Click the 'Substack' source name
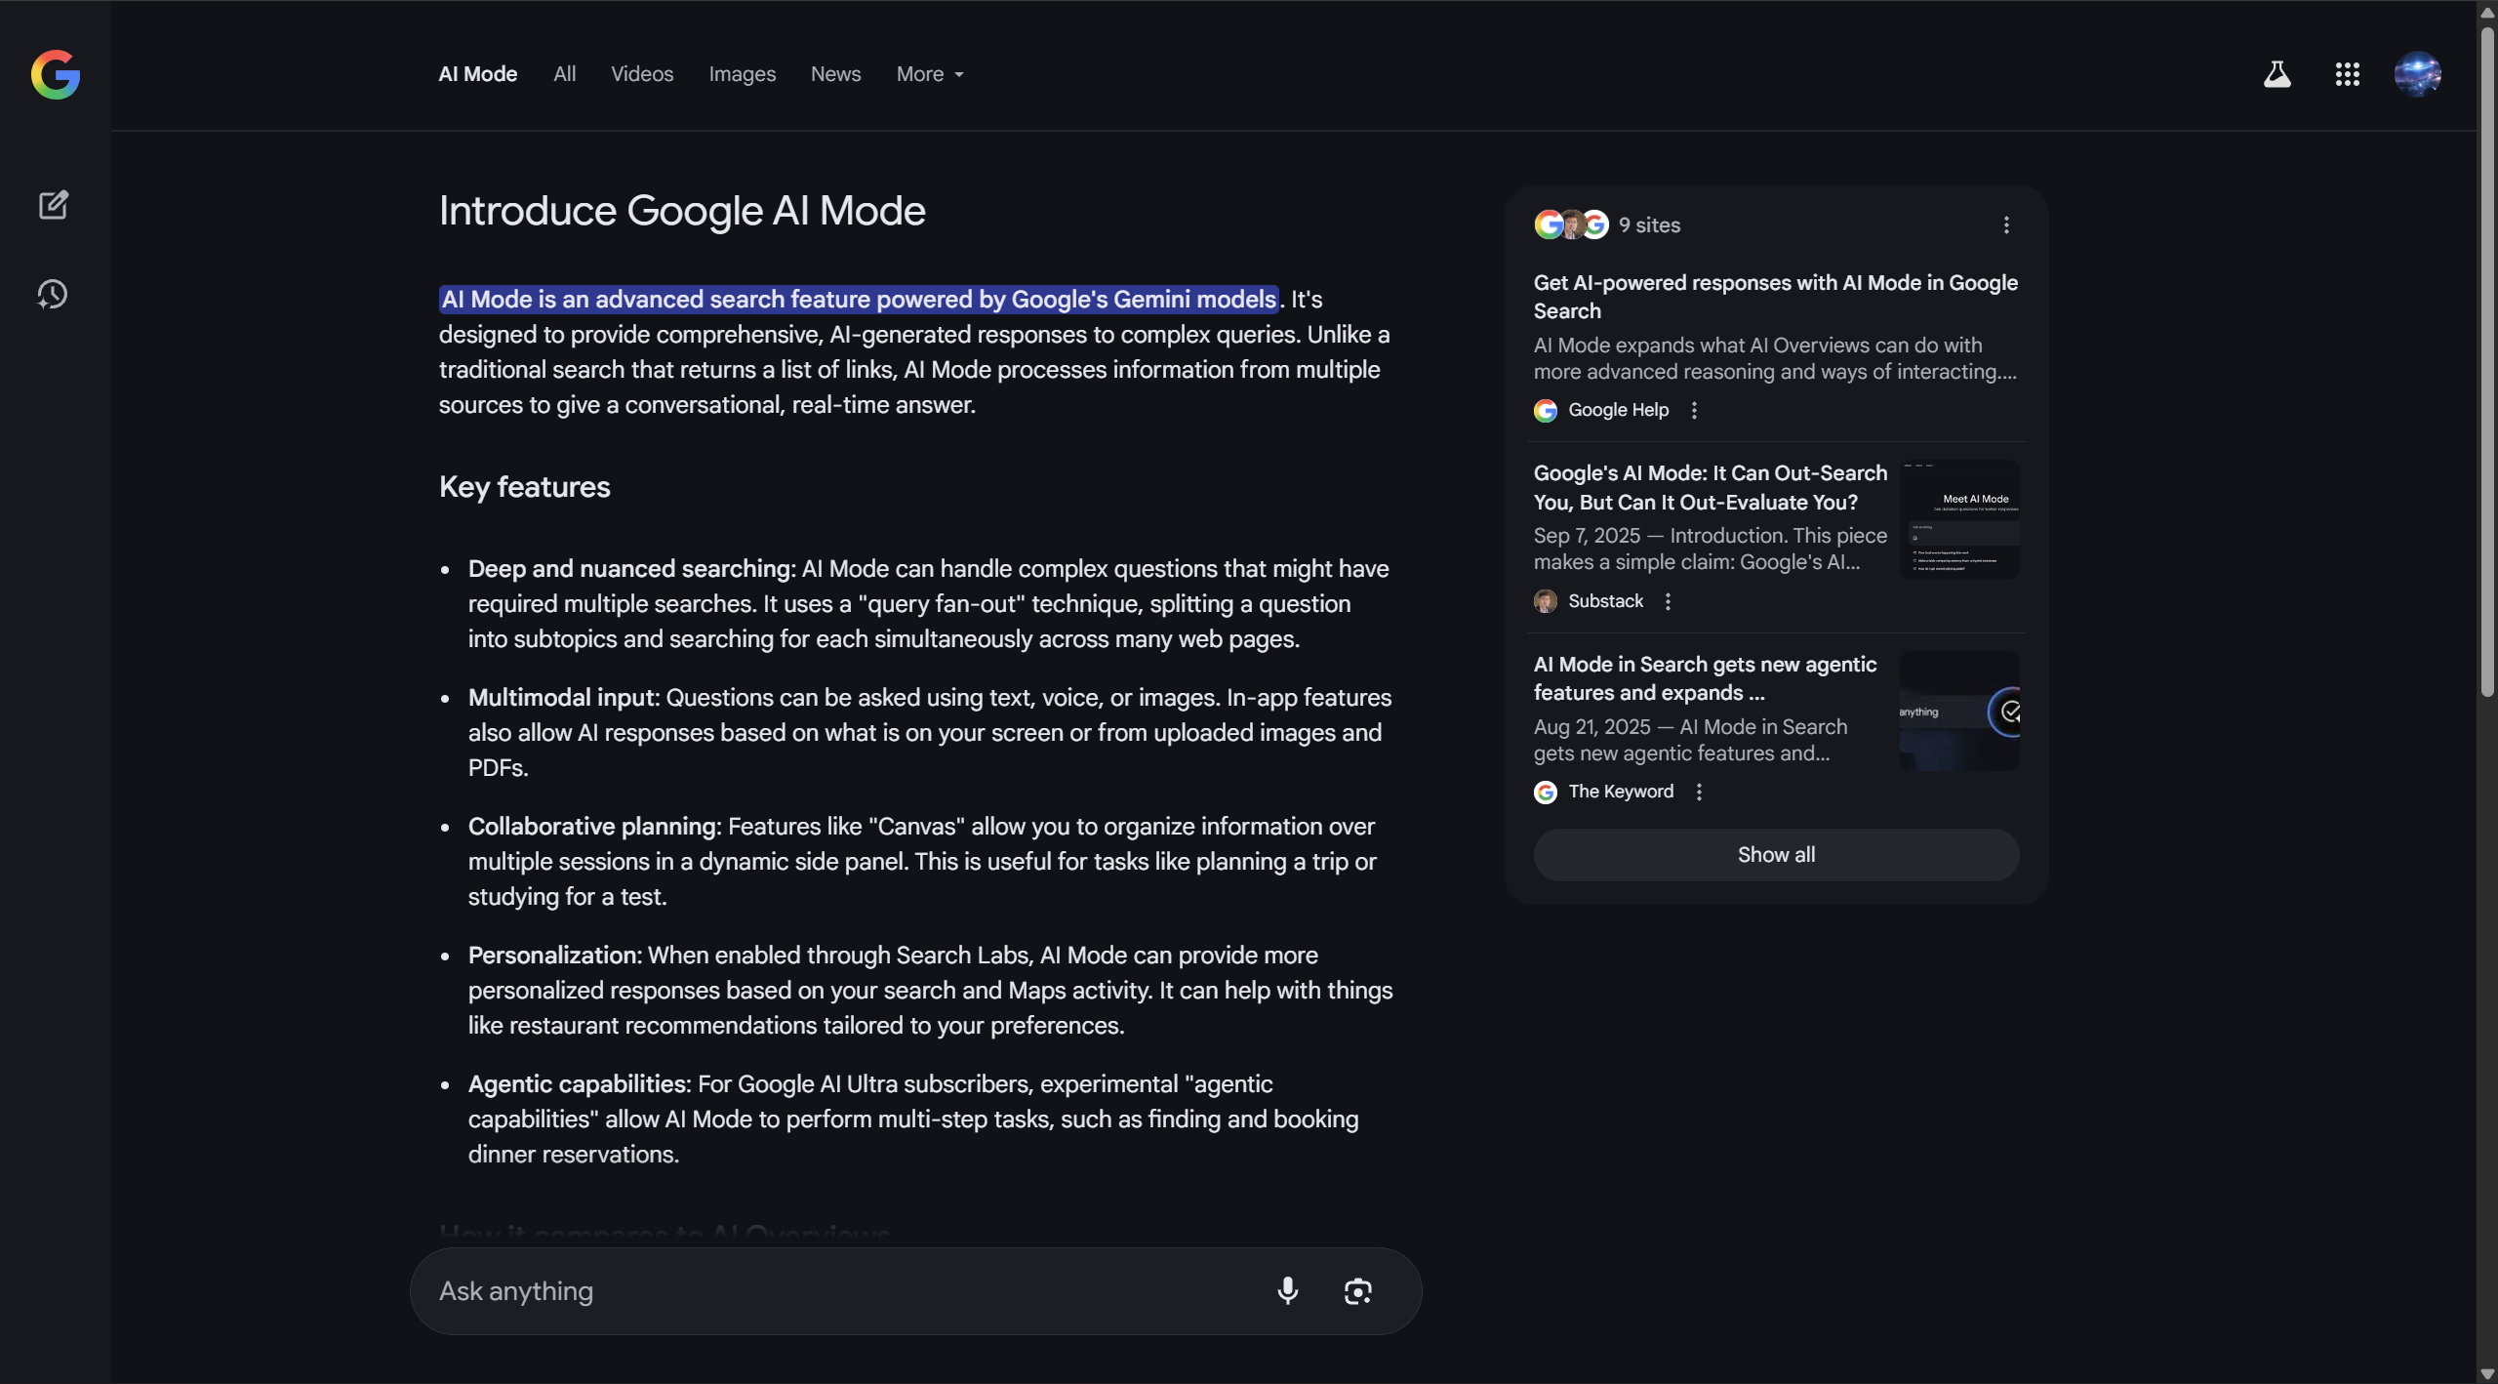 tap(1606, 601)
